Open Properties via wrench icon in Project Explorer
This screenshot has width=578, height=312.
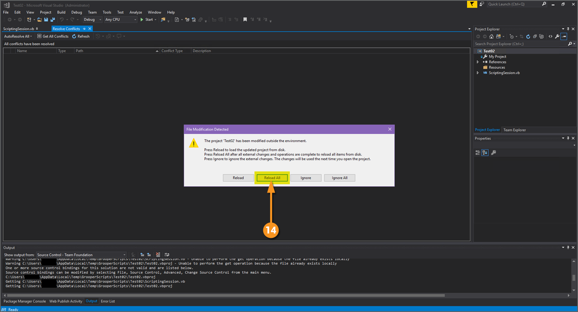click(x=557, y=36)
